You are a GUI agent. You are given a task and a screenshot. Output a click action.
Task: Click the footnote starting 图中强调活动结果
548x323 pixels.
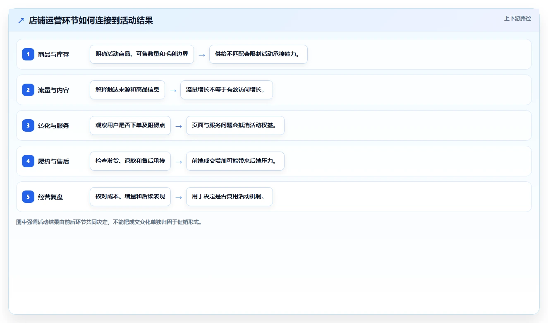(109, 222)
